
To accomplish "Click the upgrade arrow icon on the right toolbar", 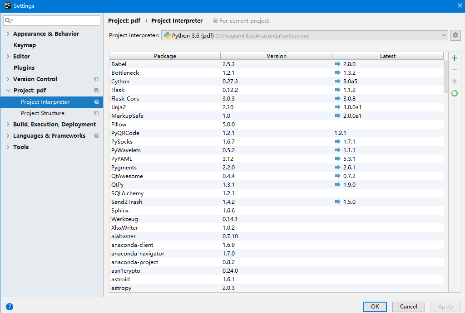I will click(x=455, y=82).
